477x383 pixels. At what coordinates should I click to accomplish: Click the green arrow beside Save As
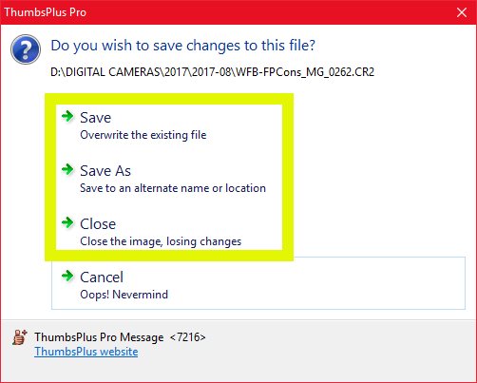pos(67,169)
